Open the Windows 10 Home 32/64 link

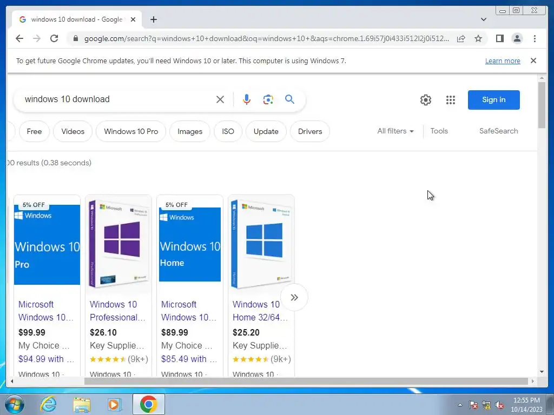point(260,311)
